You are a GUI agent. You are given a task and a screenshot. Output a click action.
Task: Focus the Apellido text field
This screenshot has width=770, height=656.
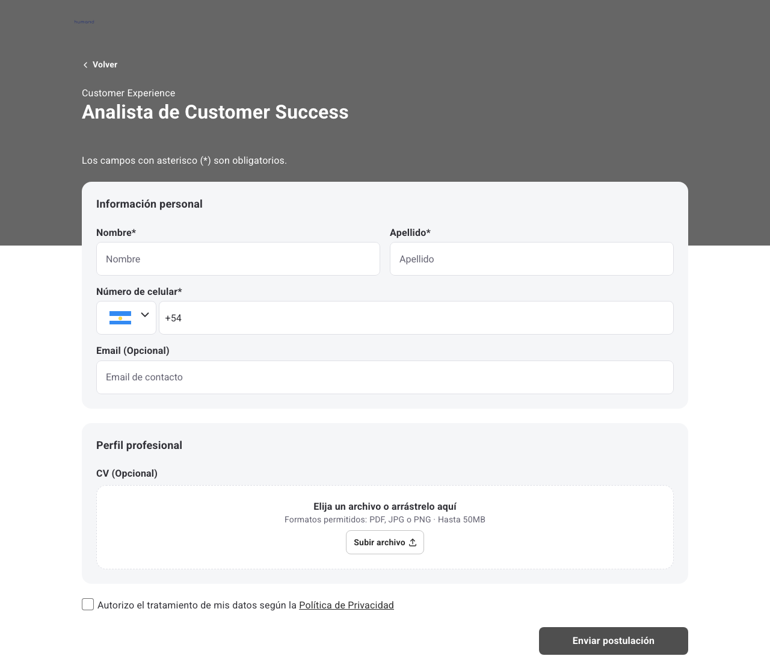point(532,259)
